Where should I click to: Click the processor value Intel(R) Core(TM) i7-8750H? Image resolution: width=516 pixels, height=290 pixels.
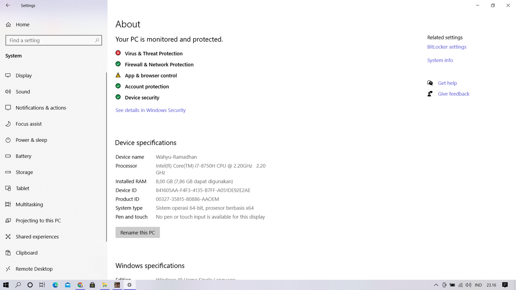click(211, 169)
